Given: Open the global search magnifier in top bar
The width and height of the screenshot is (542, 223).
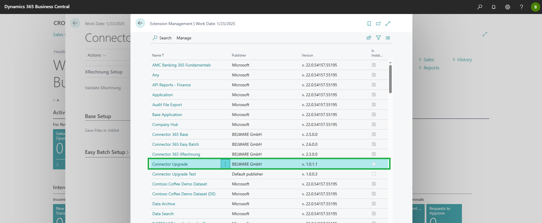Looking at the screenshot, I should click(480, 7).
